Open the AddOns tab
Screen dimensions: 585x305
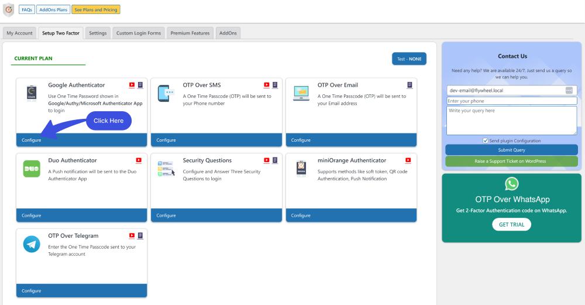(228, 33)
